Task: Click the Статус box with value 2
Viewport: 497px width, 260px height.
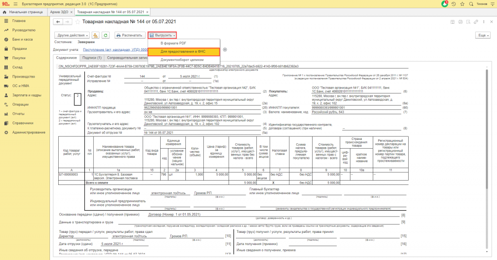Action: tap(77, 99)
